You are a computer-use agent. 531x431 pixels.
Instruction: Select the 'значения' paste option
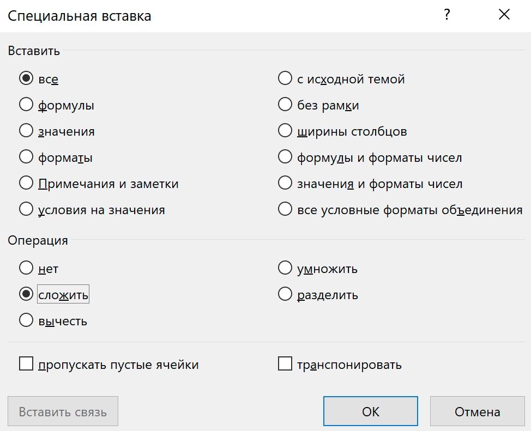26,131
